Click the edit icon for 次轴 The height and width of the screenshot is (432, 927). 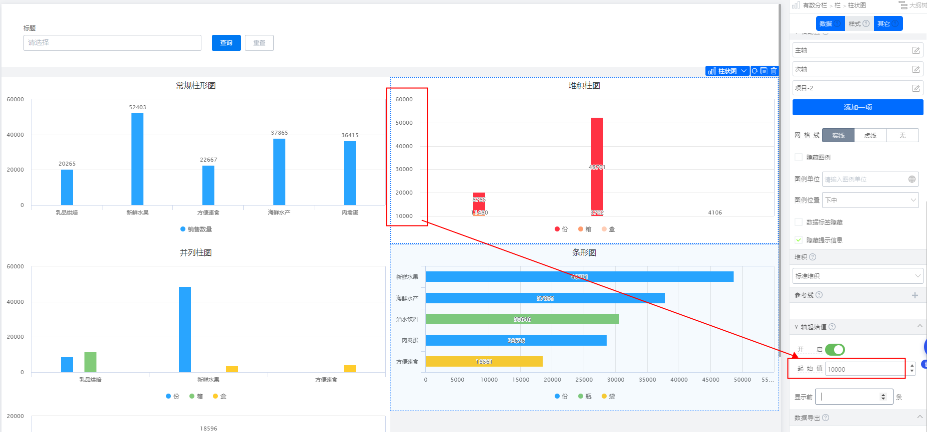click(x=916, y=69)
